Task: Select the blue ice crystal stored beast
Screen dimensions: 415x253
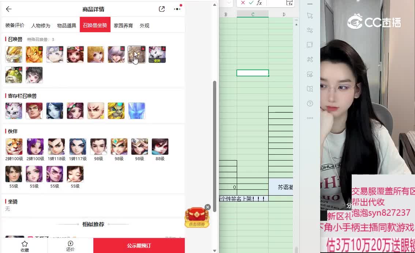Action: (x=137, y=110)
